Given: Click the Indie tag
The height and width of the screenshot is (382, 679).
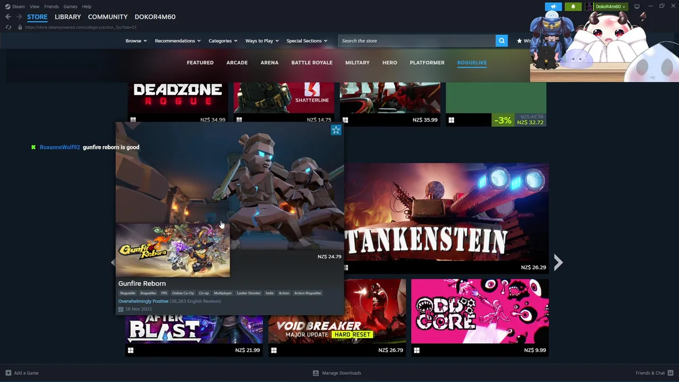Looking at the screenshot, I should click(x=269, y=293).
